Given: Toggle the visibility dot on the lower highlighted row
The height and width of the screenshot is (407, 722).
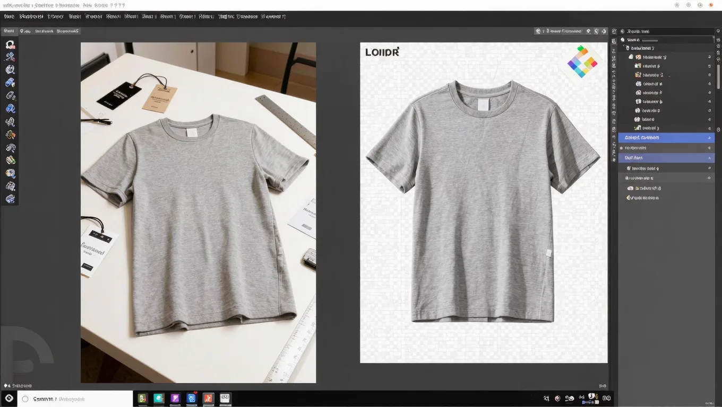Looking at the screenshot, I should click(x=709, y=158).
